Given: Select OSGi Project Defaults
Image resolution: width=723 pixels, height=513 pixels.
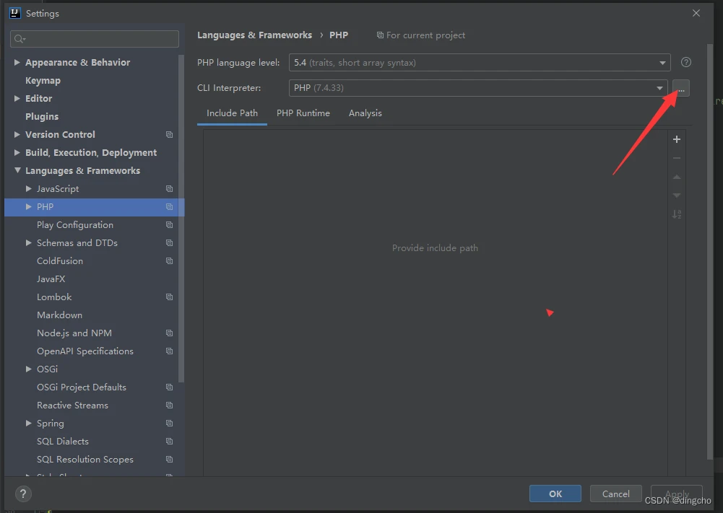Looking at the screenshot, I should [82, 387].
